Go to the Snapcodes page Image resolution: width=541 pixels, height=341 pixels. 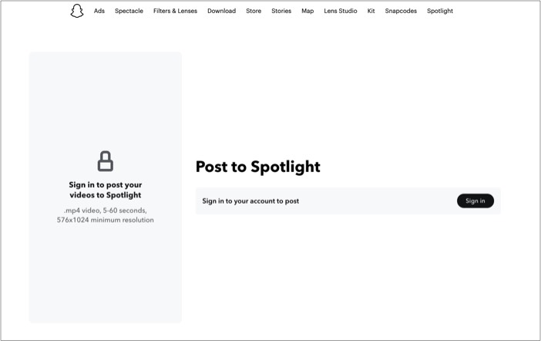[x=401, y=11]
